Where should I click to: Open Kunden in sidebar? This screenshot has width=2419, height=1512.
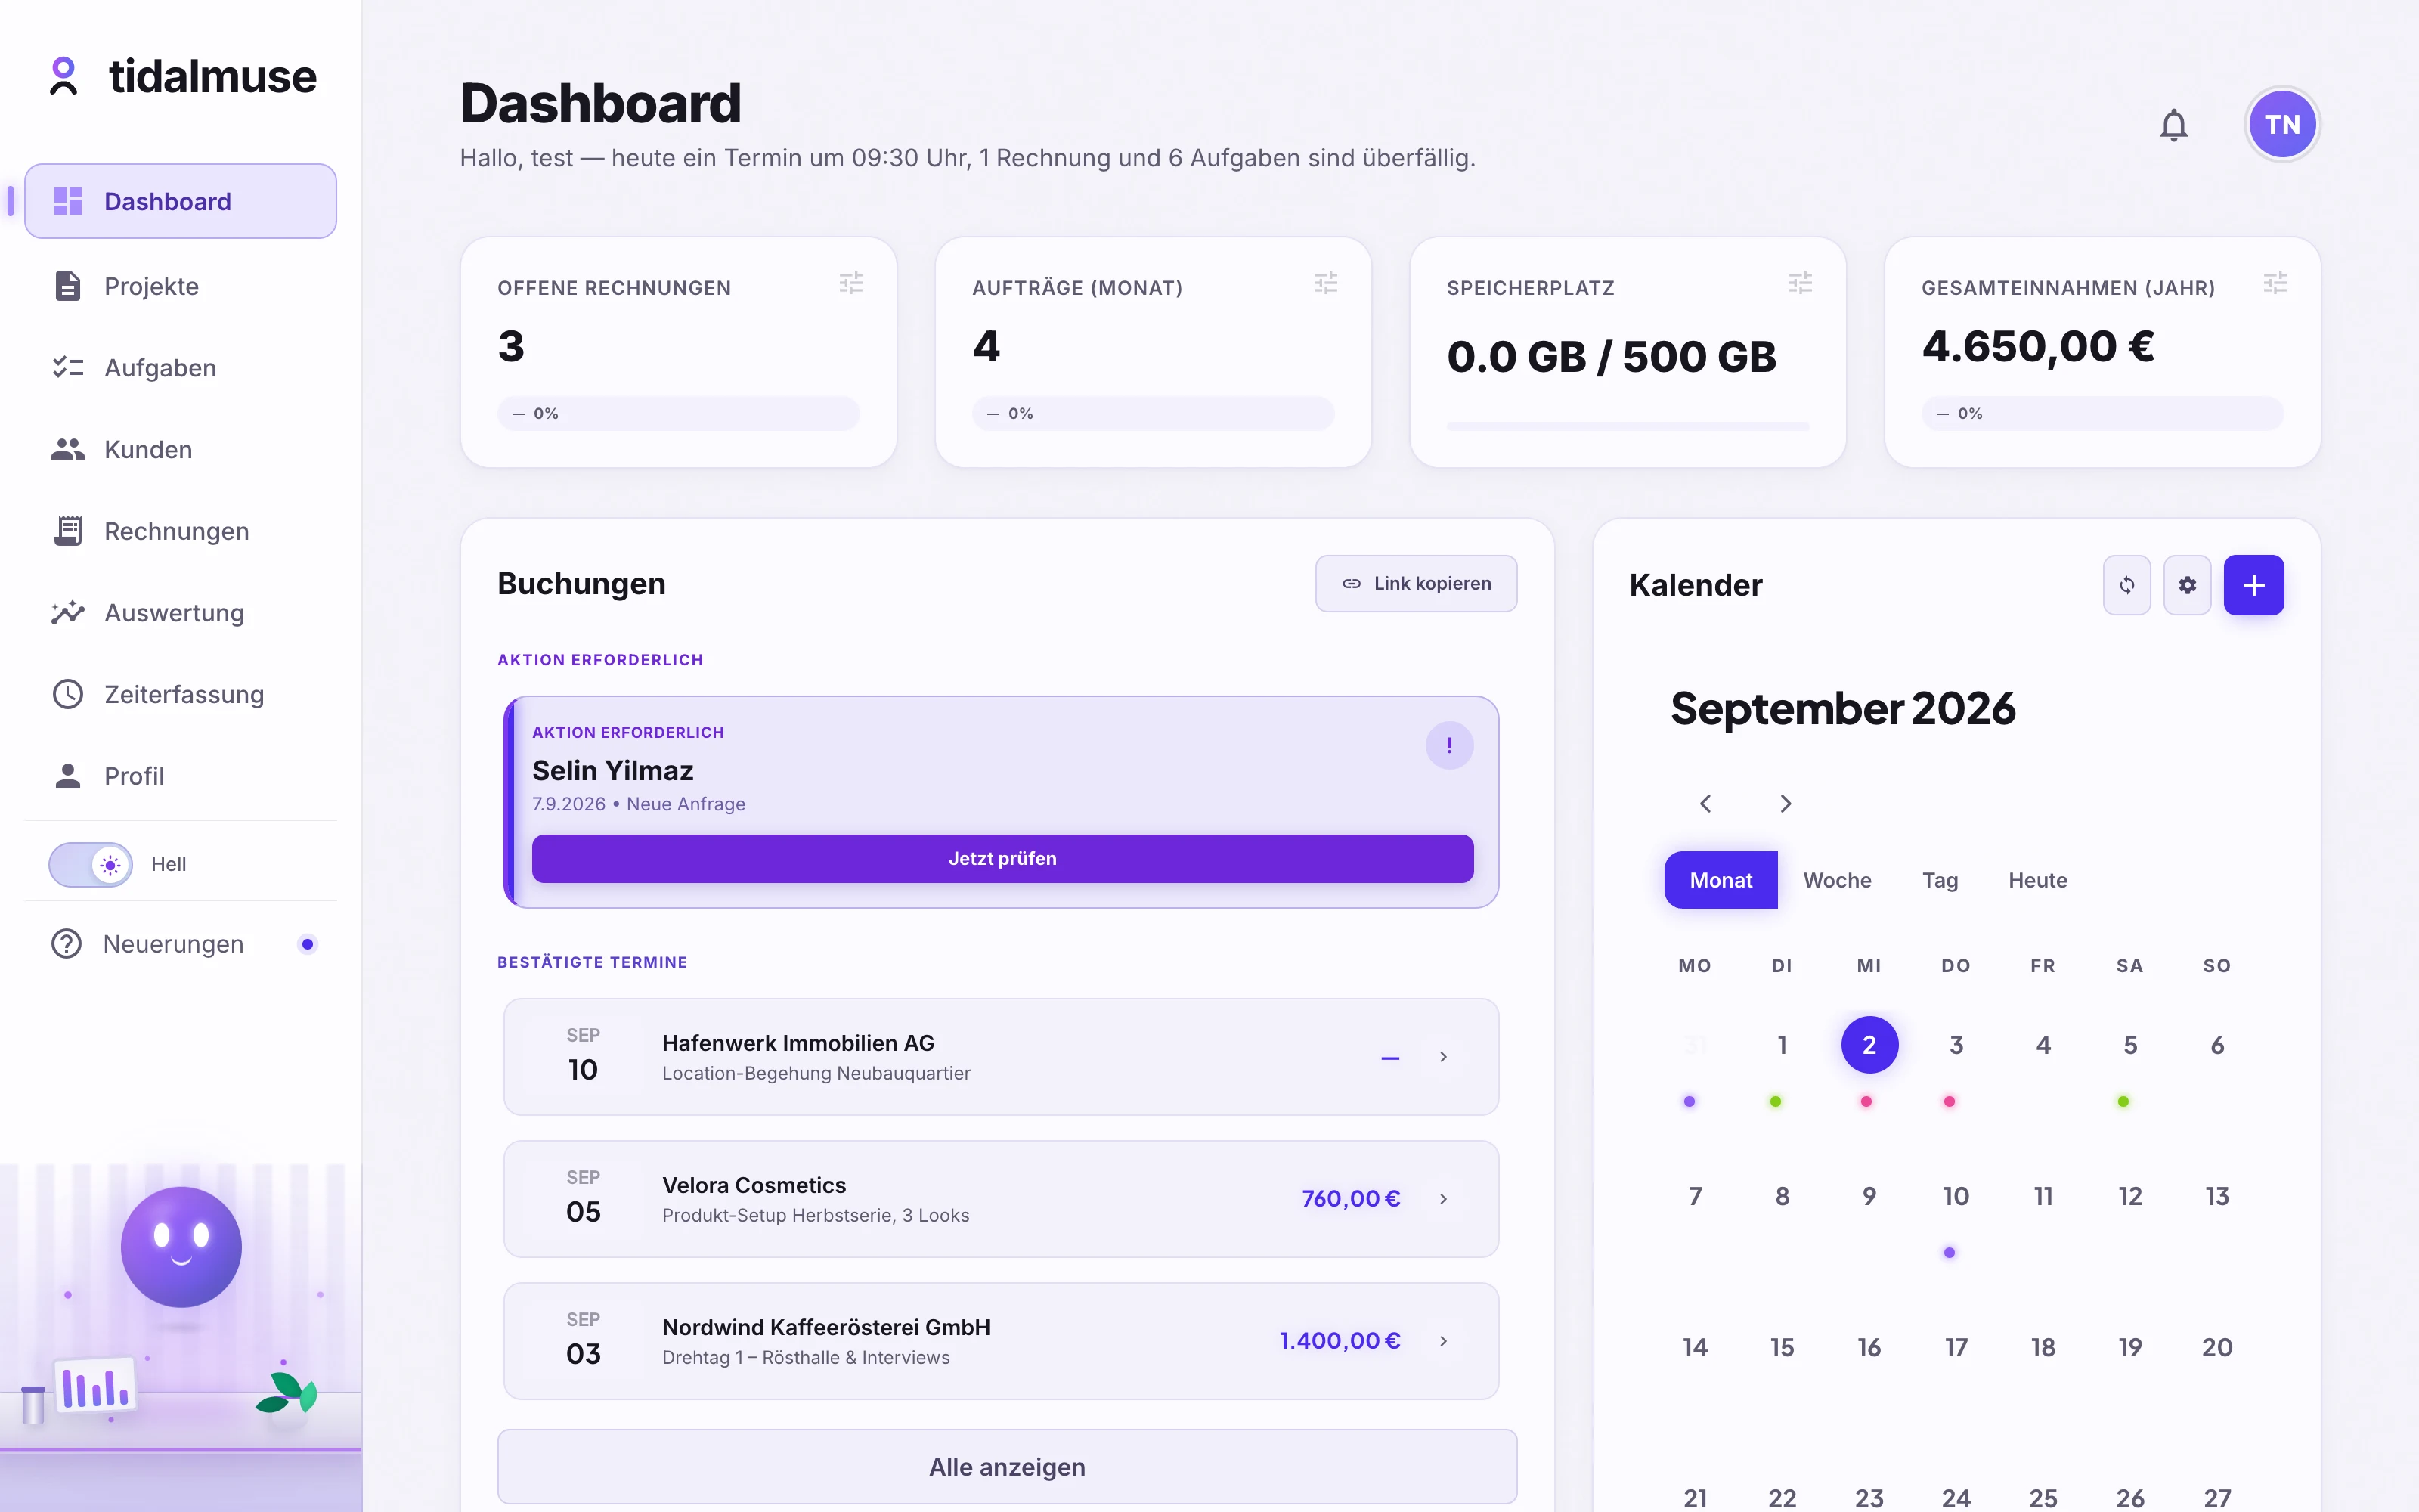(181, 450)
